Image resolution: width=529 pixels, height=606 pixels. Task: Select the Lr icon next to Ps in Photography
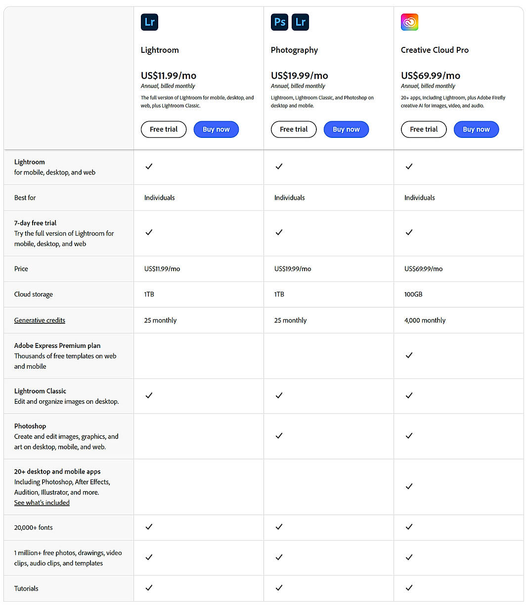click(x=301, y=22)
